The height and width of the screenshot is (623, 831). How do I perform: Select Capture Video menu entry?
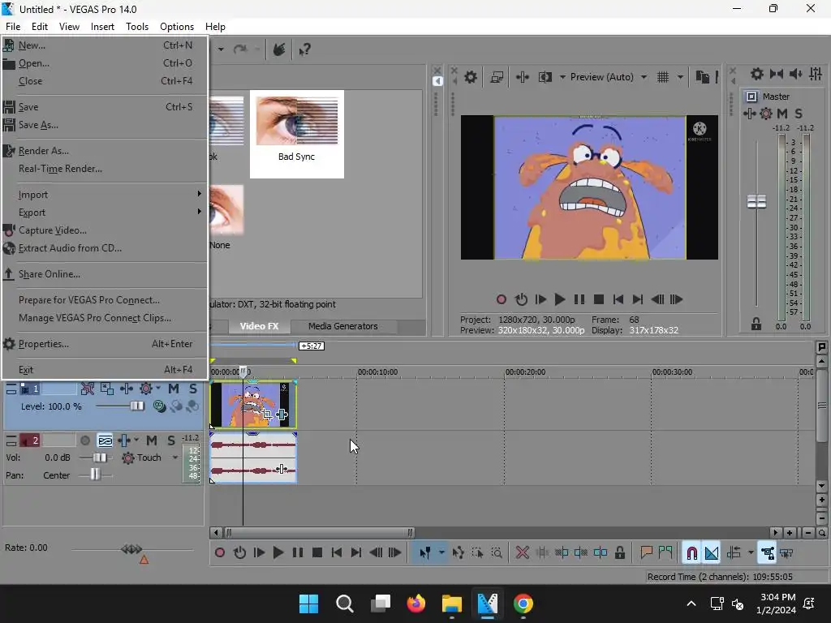pos(105,230)
